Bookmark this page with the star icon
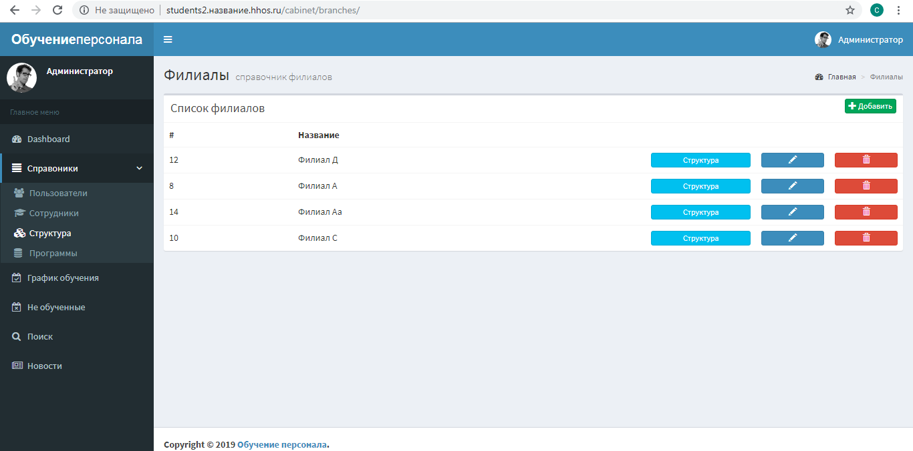This screenshot has height=451, width=913. pyautogui.click(x=850, y=10)
